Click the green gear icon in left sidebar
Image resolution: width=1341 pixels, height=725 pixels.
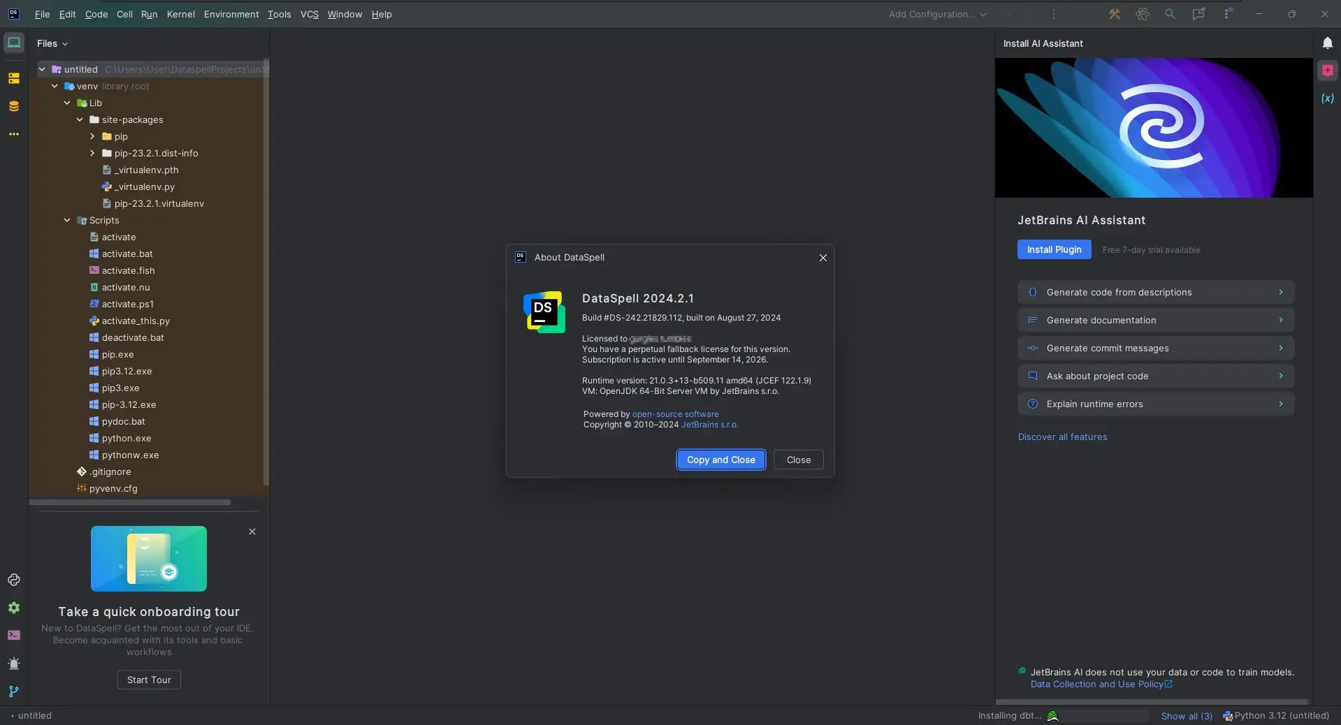click(14, 608)
